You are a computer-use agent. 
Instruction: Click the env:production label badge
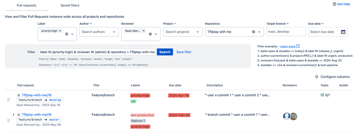tap(142, 115)
